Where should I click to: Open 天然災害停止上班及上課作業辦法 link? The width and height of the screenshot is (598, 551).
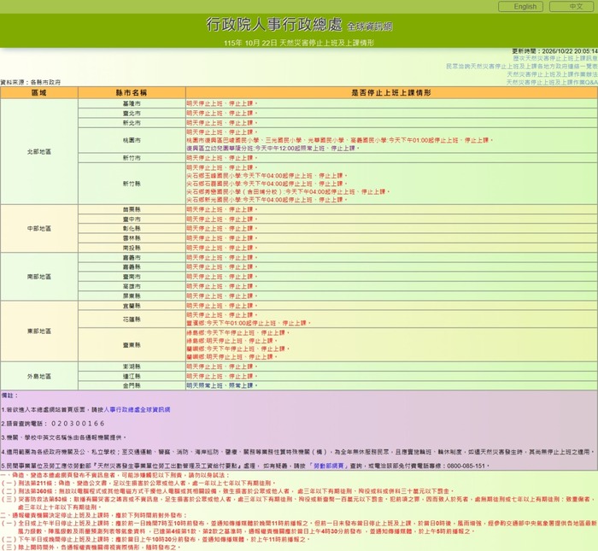click(x=552, y=74)
